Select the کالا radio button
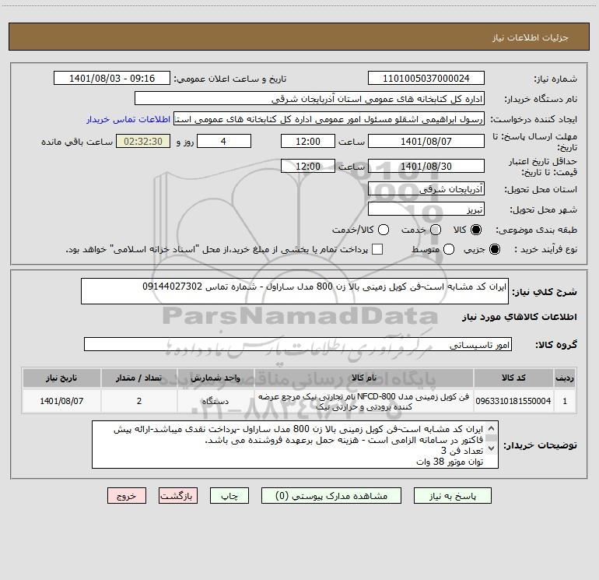This screenshot has width=599, height=580. point(476,230)
